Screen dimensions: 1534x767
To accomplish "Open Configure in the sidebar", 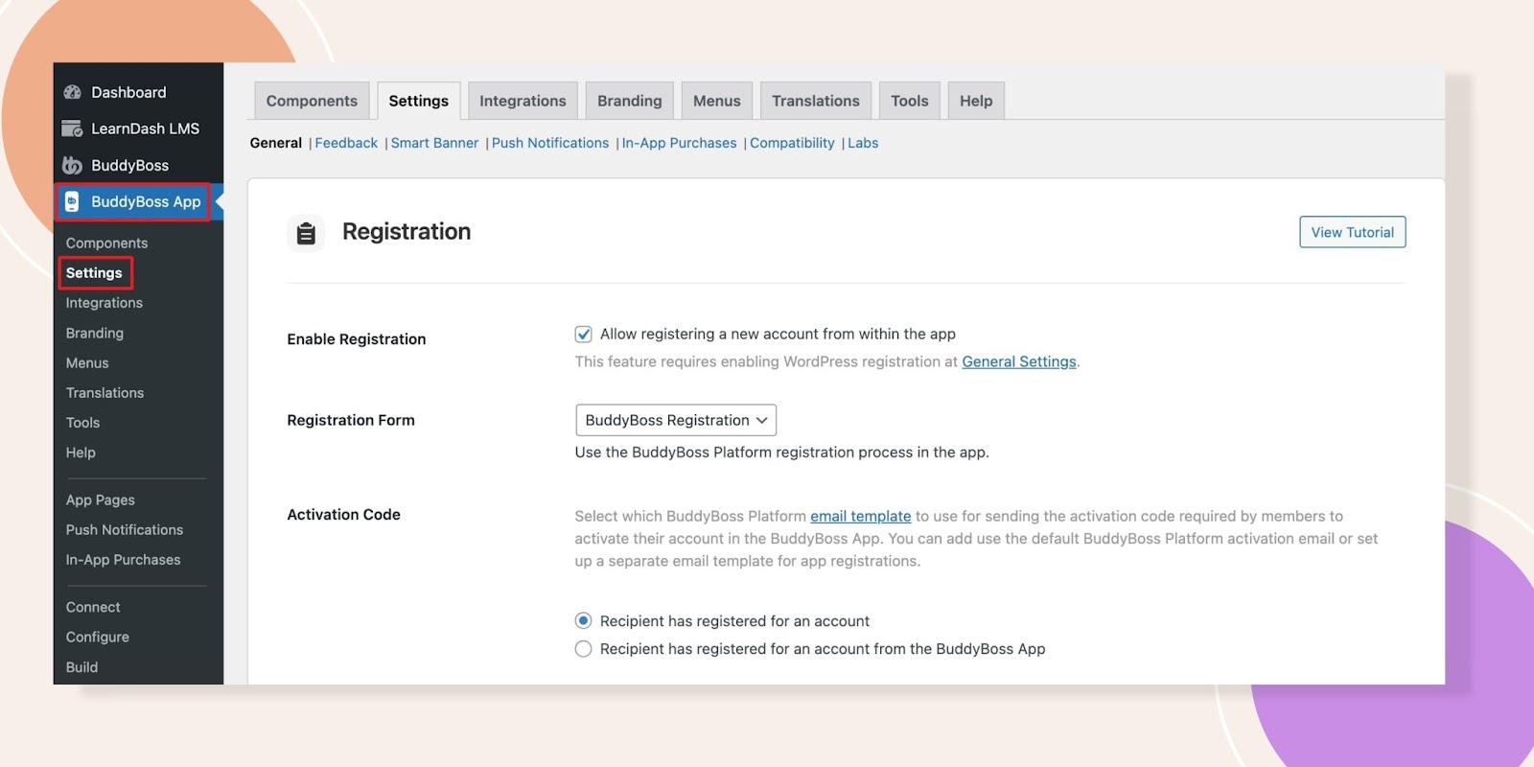I will pos(97,637).
